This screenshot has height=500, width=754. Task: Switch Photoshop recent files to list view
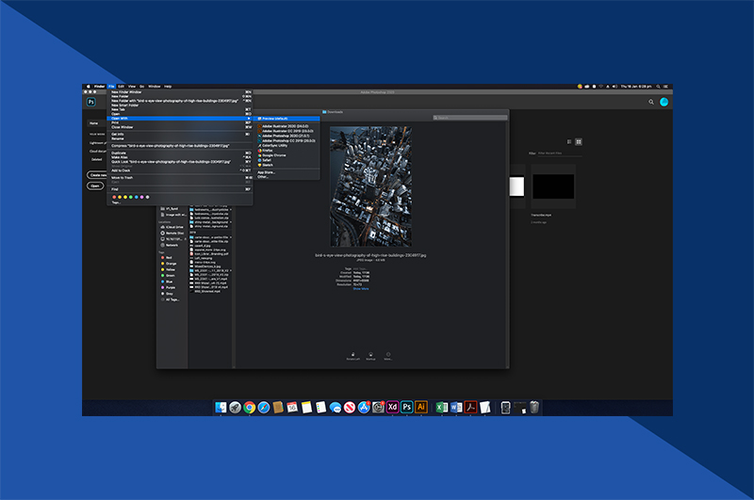coord(569,141)
